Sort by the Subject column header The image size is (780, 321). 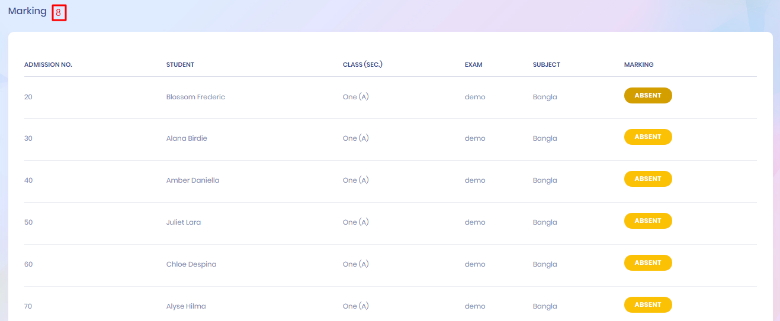coord(546,64)
